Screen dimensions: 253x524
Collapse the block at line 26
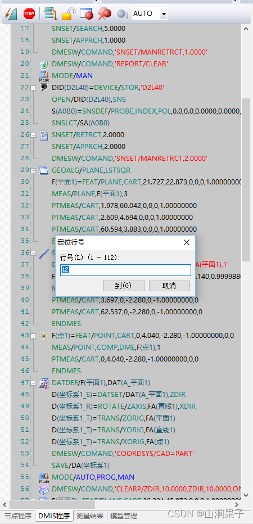click(x=33, y=135)
